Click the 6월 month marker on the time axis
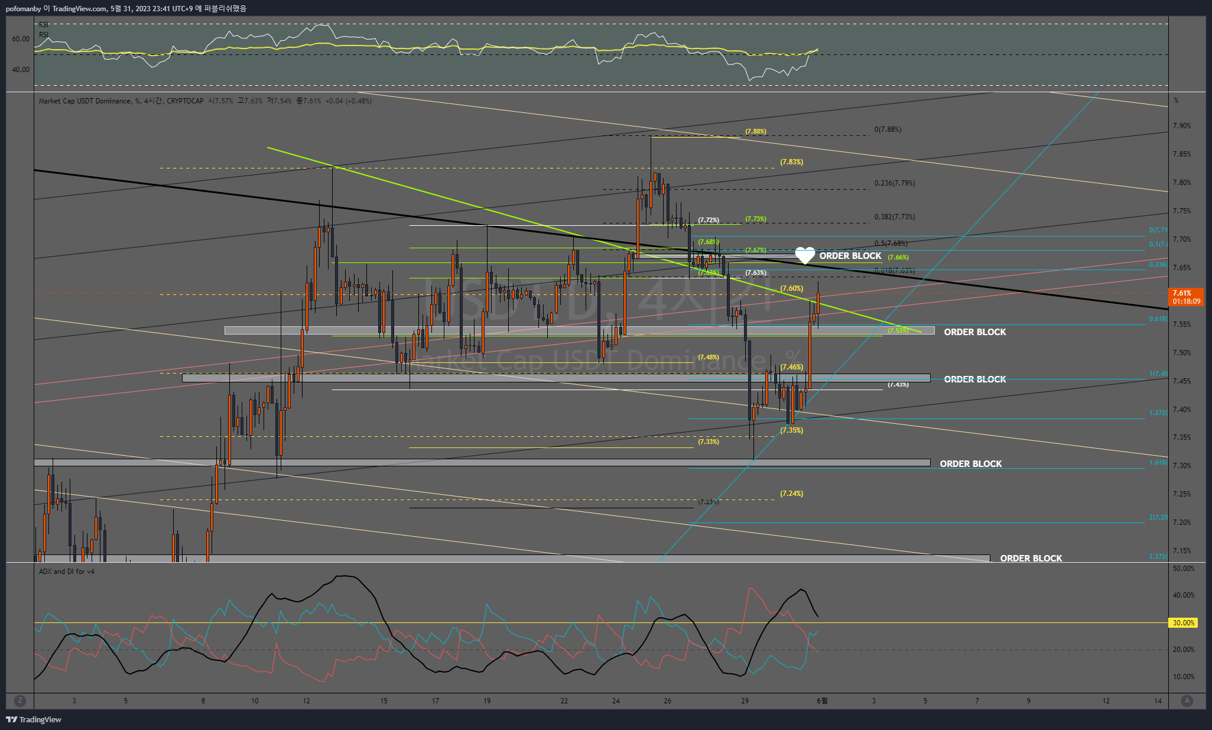 tap(822, 701)
